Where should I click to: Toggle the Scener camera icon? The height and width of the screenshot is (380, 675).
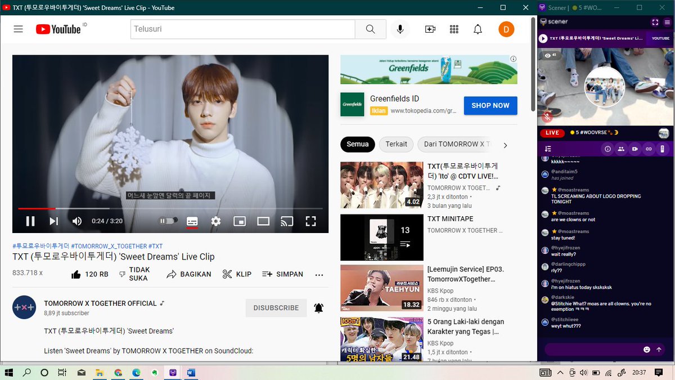click(635, 149)
